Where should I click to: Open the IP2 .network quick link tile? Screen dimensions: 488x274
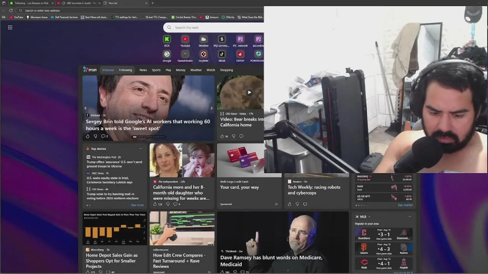(240, 41)
